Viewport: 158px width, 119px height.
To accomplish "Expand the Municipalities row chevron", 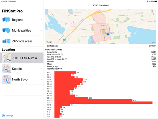I will pyautogui.click(x=41, y=30).
